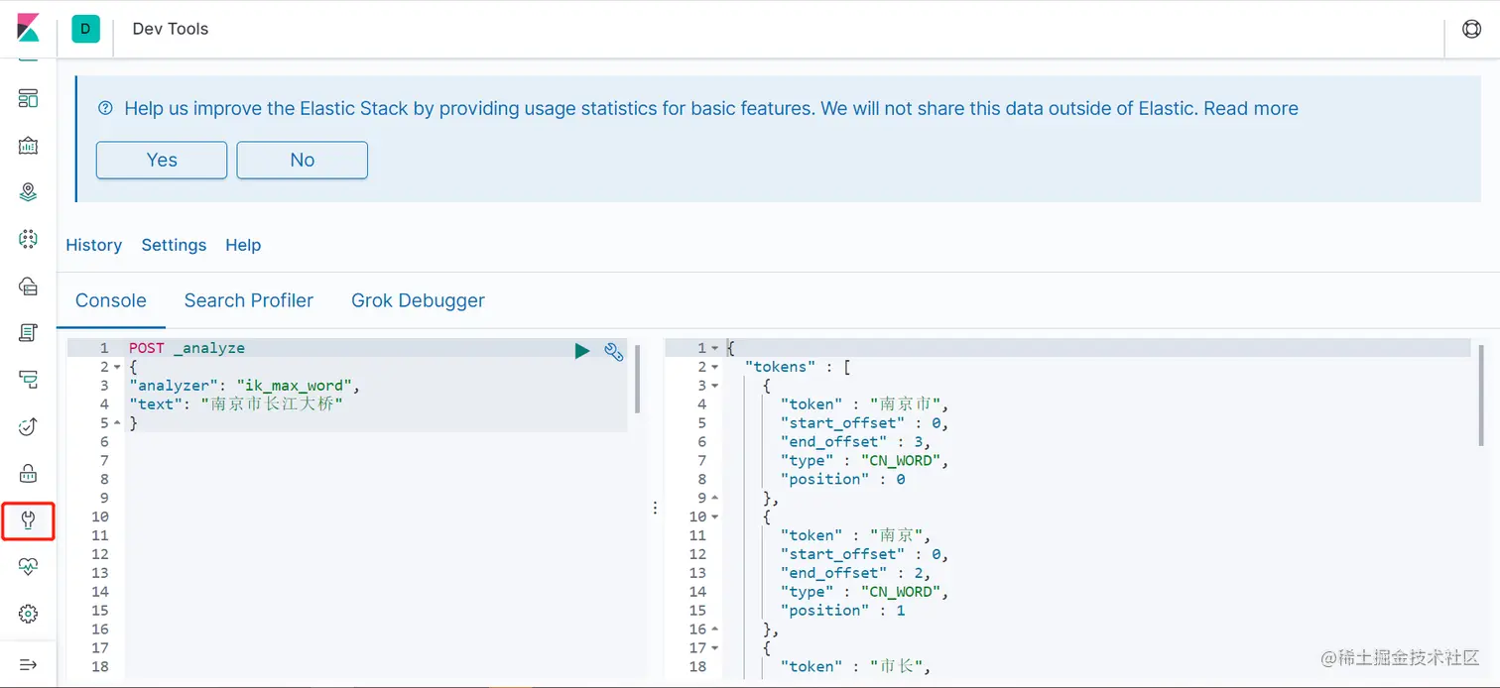Switch to the Search Profiler tab
The height and width of the screenshot is (688, 1500).
tap(248, 300)
